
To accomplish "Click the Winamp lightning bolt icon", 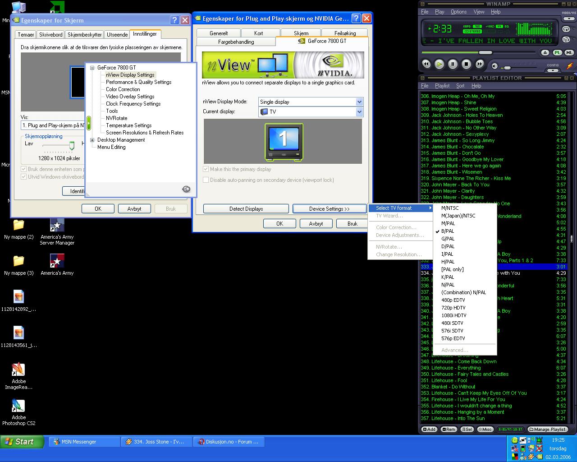I will (x=570, y=66).
